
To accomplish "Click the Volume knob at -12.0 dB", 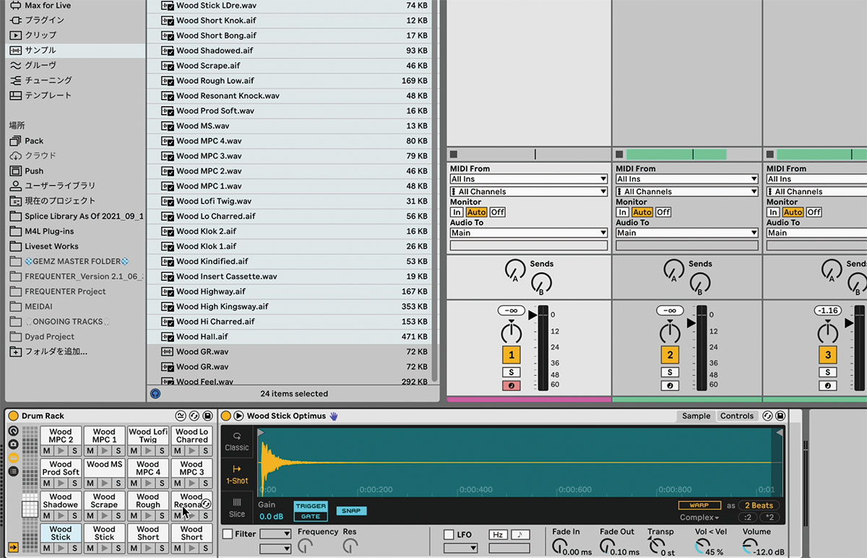I will pos(751,546).
